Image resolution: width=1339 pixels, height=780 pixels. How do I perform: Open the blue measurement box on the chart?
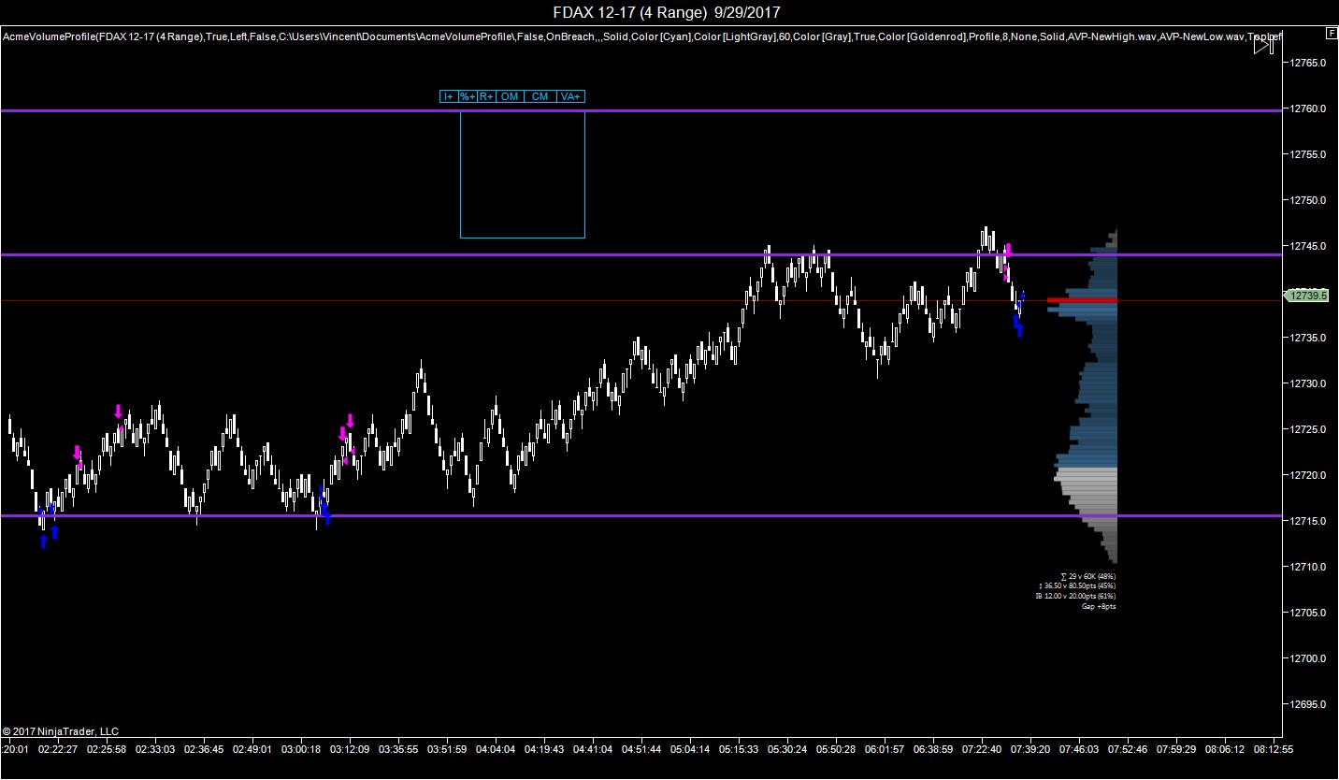tap(522, 175)
